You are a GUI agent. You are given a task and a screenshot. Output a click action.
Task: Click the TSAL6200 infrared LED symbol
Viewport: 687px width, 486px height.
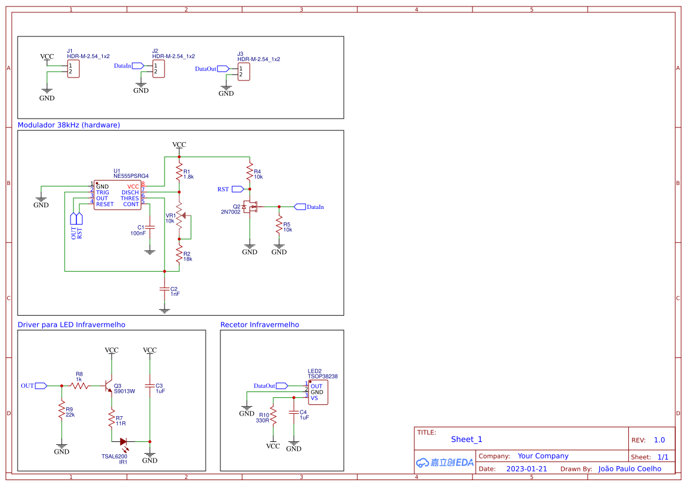123,441
